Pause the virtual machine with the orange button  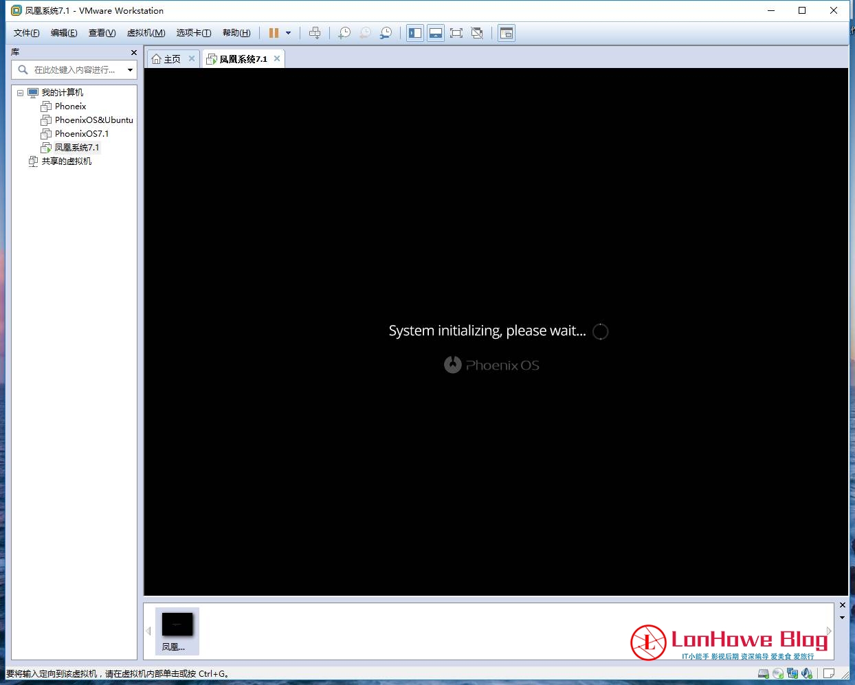click(274, 33)
